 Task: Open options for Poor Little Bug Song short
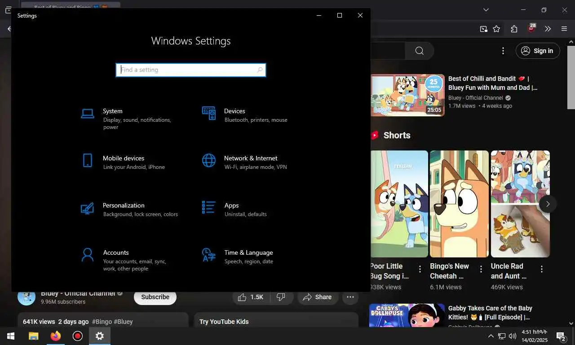point(420,269)
